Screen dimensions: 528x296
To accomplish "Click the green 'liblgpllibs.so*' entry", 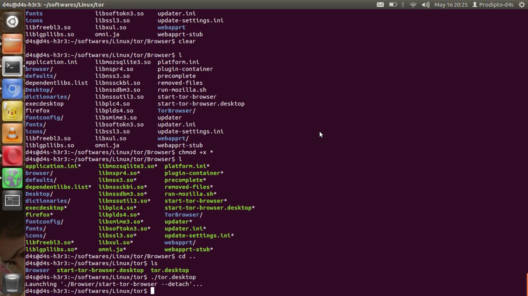I will (51, 249).
